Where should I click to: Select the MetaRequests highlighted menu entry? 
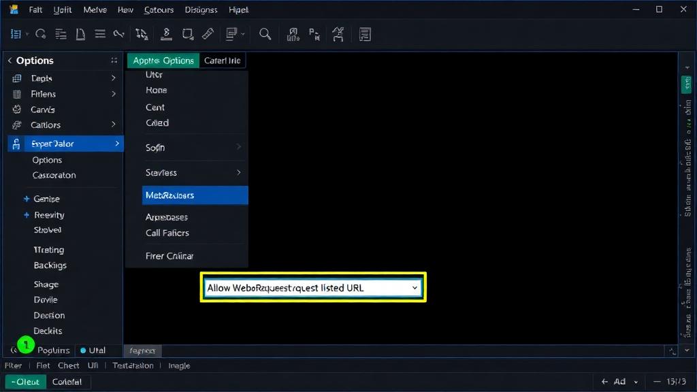tap(195, 195)
